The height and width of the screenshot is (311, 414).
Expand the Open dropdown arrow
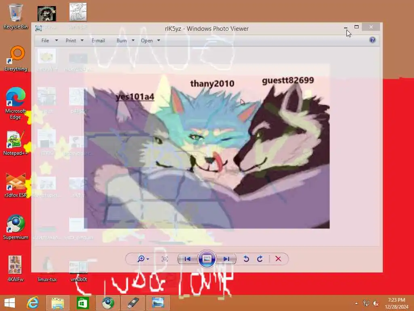click(158, 40)
